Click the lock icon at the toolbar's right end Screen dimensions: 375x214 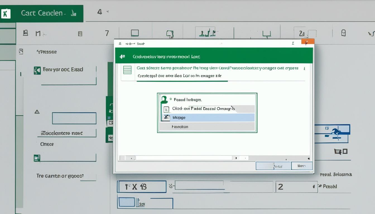[x=344, y=33]
